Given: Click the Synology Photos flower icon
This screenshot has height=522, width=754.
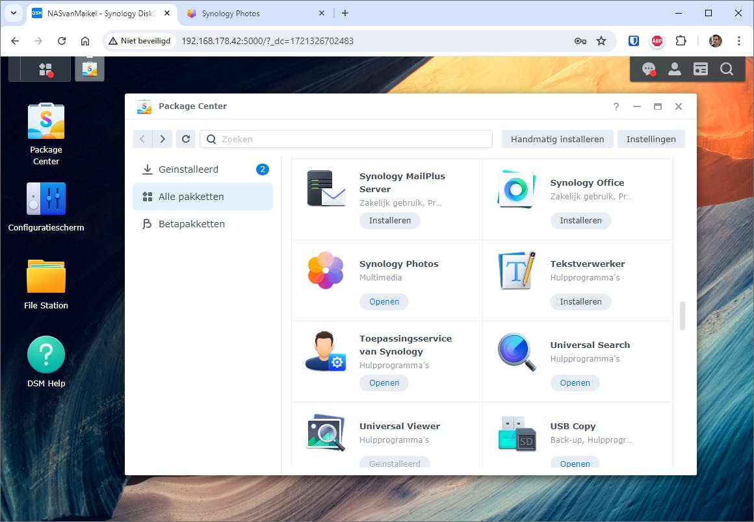Looking at the screenshot, I should tap(326, 270).
